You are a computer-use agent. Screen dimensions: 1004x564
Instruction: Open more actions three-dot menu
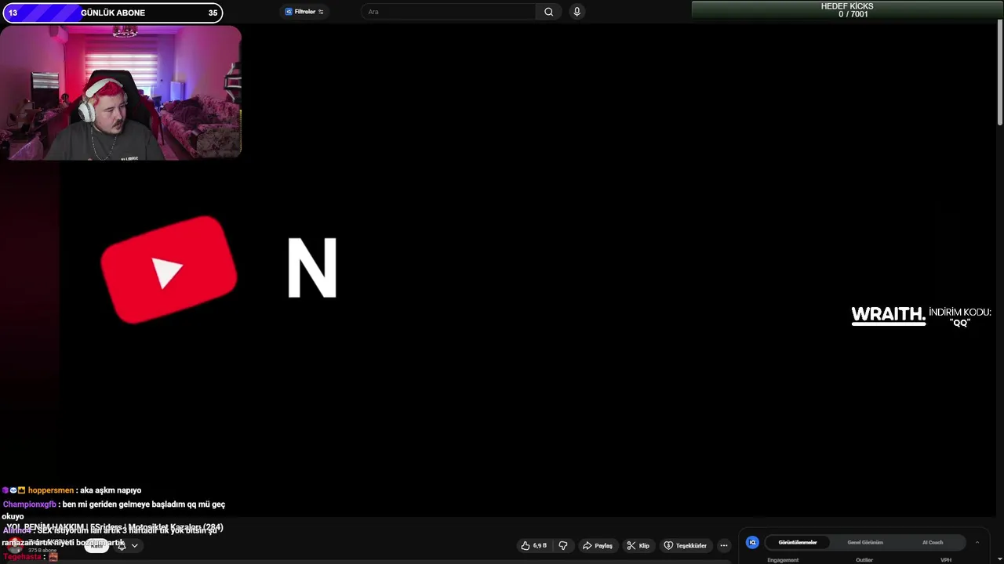(724, 545)
